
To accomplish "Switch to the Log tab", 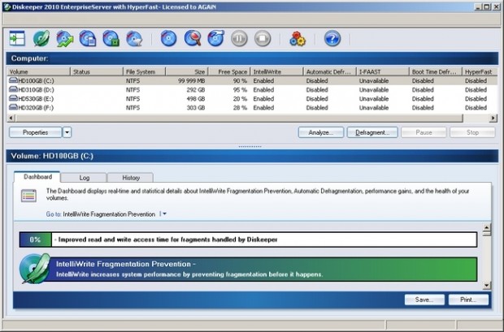I will [x=84, y=178].
